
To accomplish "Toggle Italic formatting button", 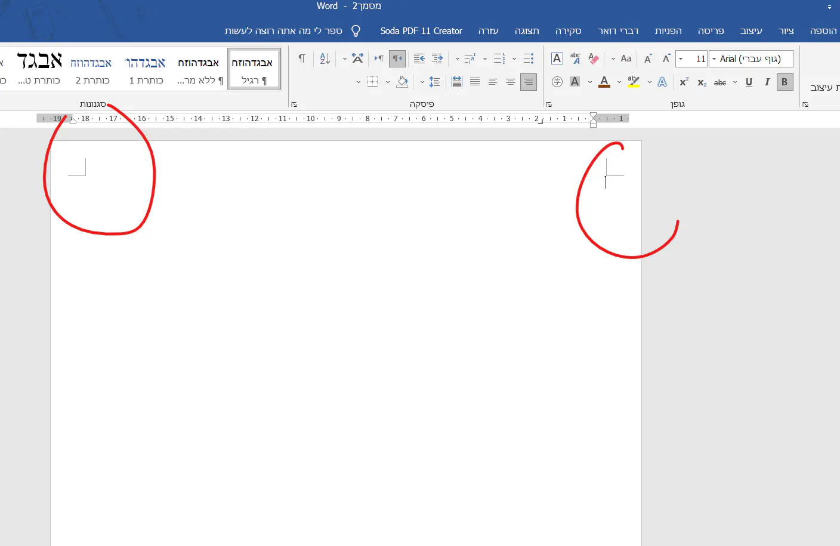I will click(767, 82).
